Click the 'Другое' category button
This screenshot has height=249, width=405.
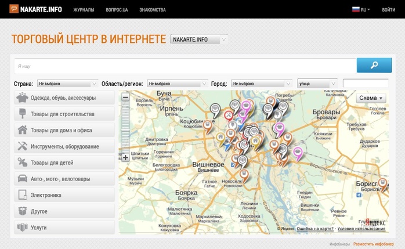pyautogui.click(x=64, y=211)
